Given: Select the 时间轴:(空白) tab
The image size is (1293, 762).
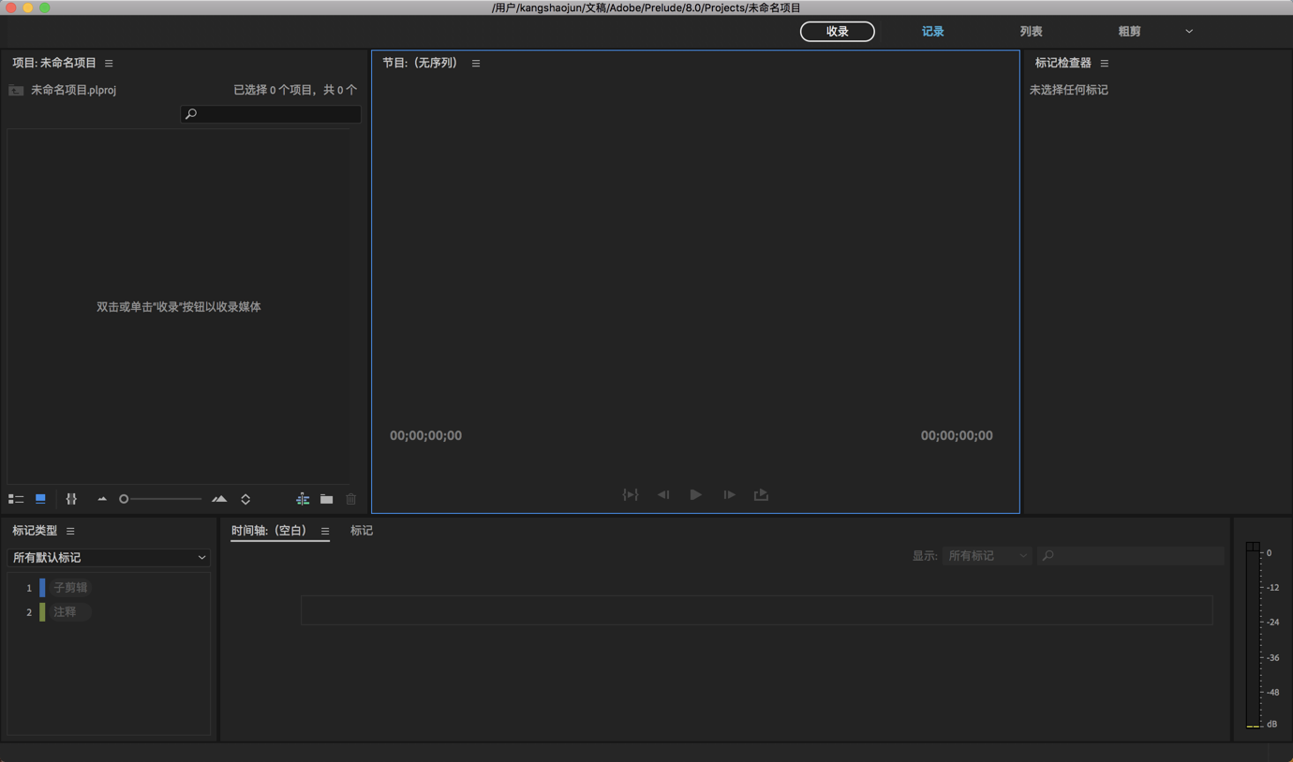Looking at the screenshot, I should tap(269, 531).
